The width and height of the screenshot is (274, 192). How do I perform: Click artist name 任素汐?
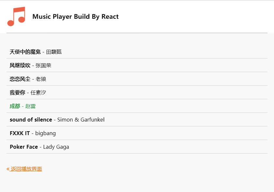pyautogui.click(x=38, y=92)
